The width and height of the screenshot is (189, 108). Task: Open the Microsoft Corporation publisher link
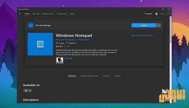[65, 40]
